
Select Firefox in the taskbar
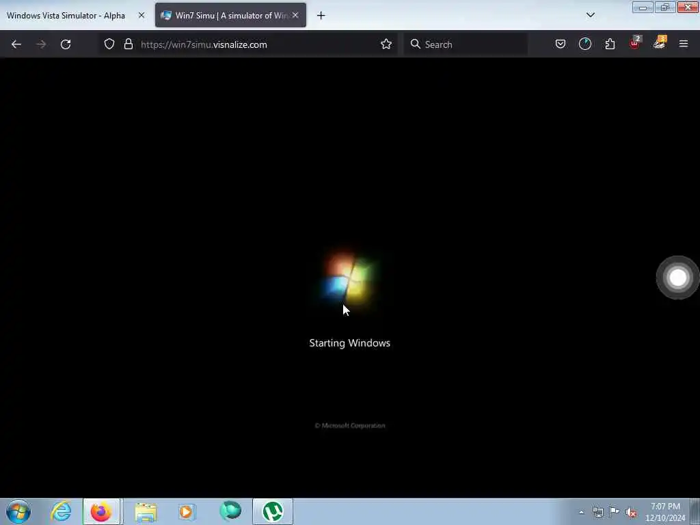point(101,511)
